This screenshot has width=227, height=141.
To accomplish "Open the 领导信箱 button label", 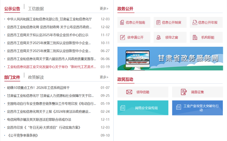I will pos(143,92).
